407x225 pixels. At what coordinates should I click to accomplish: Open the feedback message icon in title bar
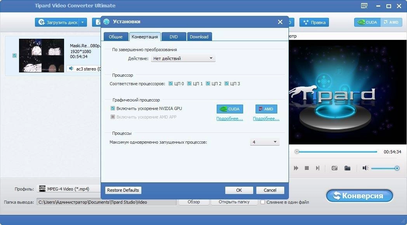point(364,6)
